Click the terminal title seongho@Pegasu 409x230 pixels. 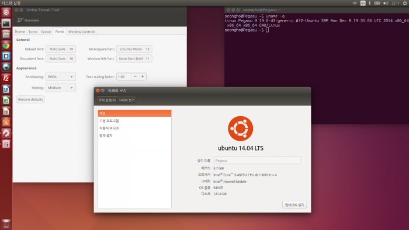pos(262,10)
